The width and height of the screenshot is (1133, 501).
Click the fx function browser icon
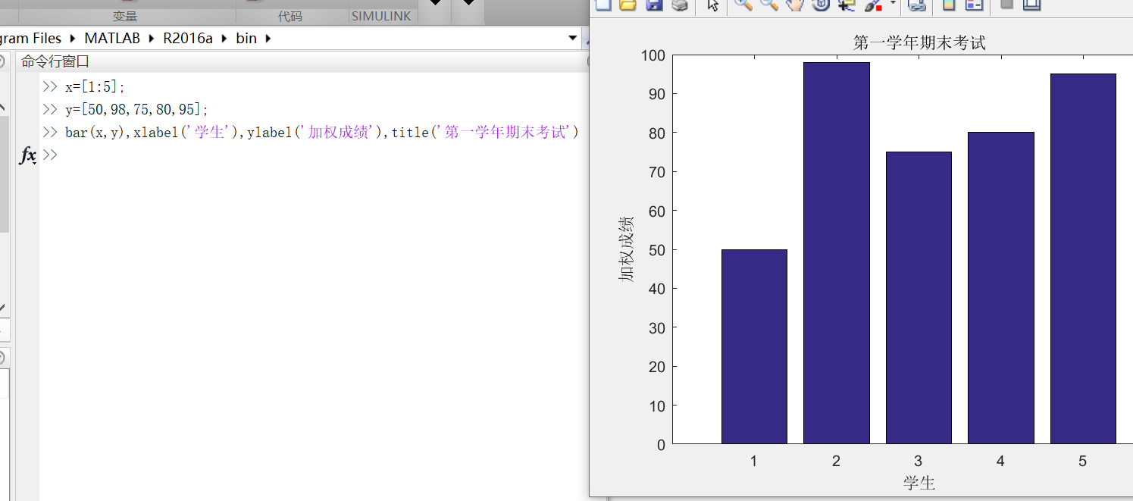point(28,155)
